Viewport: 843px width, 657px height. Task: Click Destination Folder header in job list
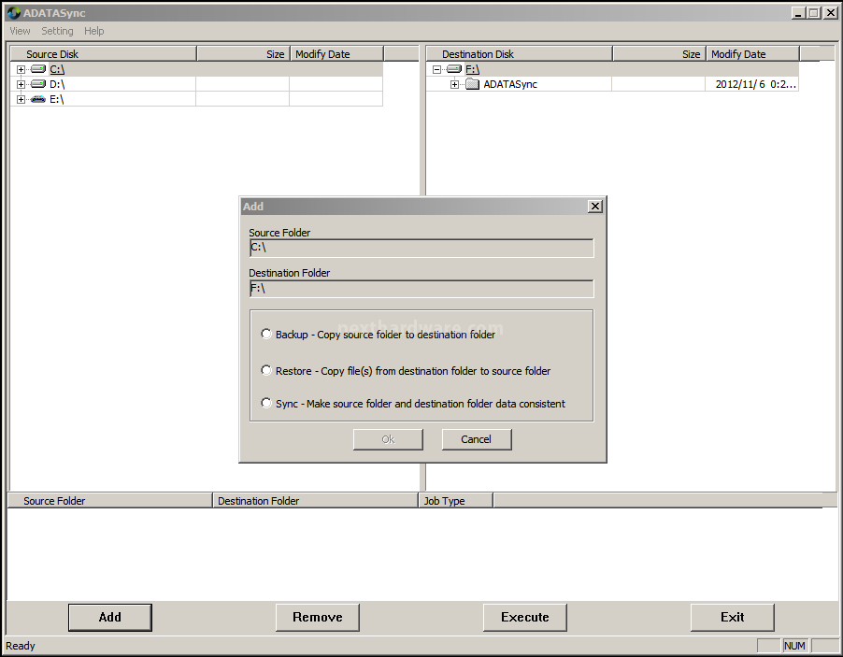point(316,501)
